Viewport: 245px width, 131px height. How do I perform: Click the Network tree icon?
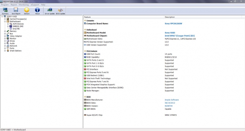[x=8, y=46]
